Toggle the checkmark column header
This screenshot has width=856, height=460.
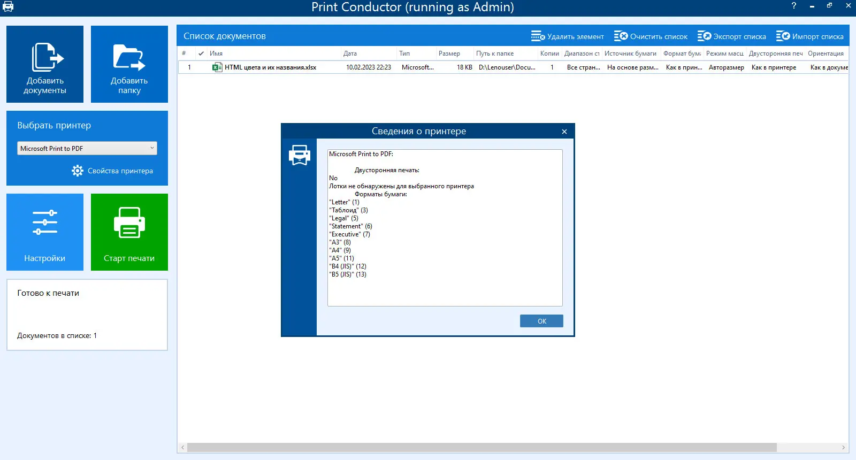(x=201, y=53)
